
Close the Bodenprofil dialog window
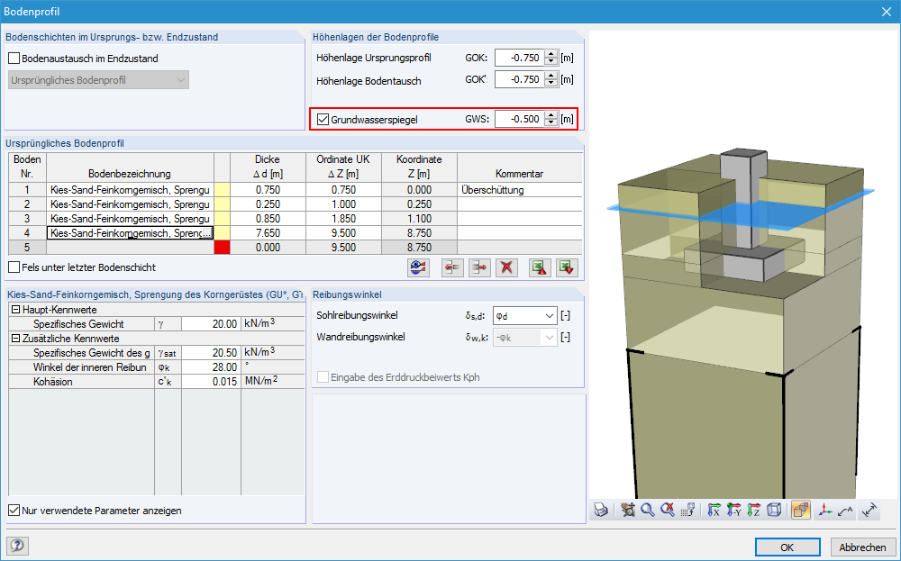[x=887, y=12]
